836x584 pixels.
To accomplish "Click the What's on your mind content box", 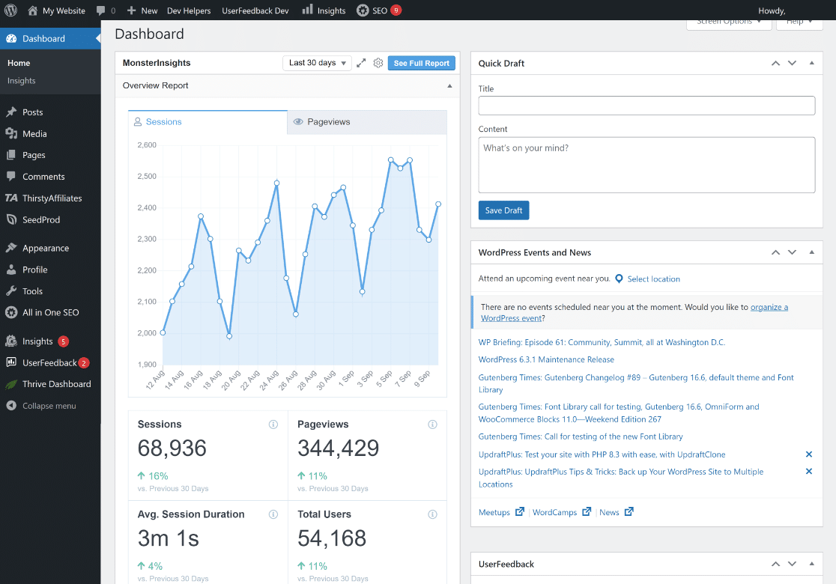I will [646, 165].
